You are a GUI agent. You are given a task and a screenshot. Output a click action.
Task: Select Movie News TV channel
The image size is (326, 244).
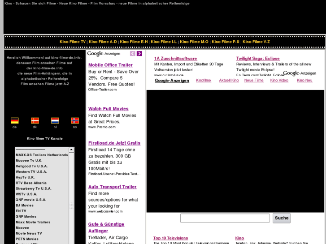[29, 234]
